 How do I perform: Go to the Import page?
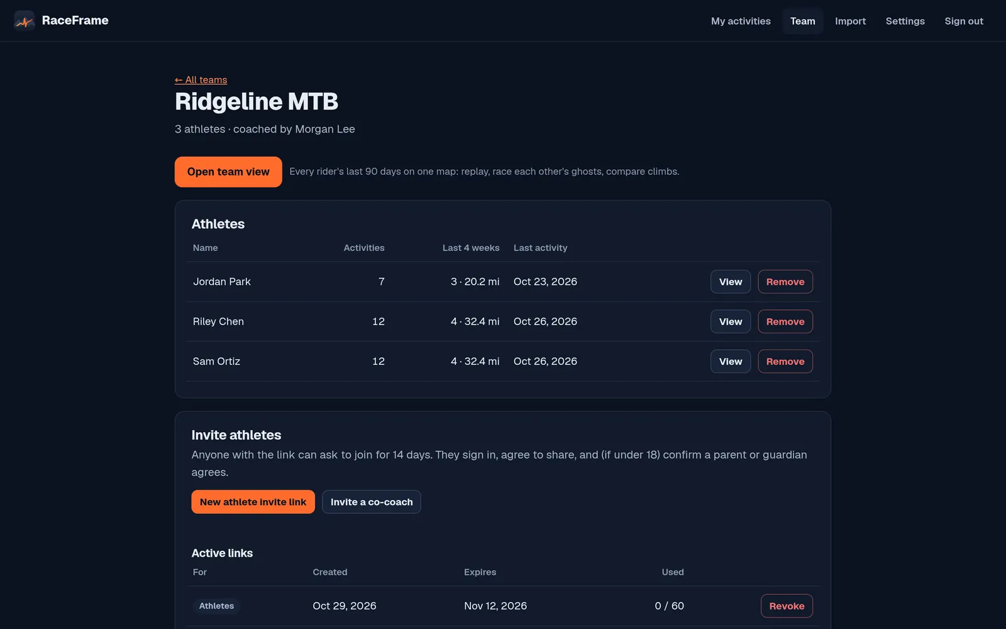pos(850,21)
